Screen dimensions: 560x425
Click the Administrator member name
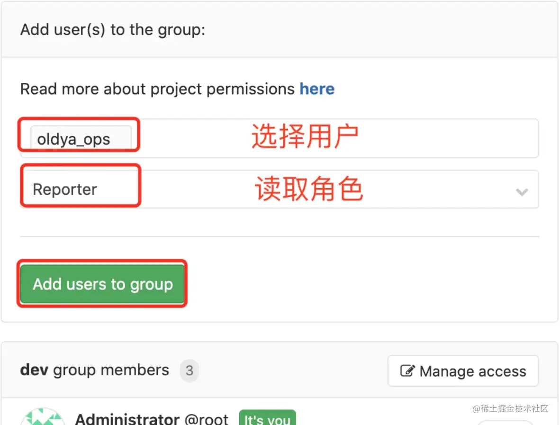pos(127,419)
